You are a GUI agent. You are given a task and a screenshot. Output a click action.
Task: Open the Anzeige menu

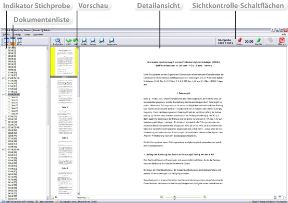(x=16, y=35)
